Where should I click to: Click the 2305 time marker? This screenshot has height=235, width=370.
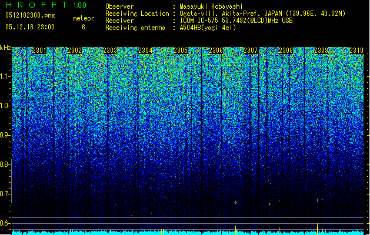tap(181, 51)
